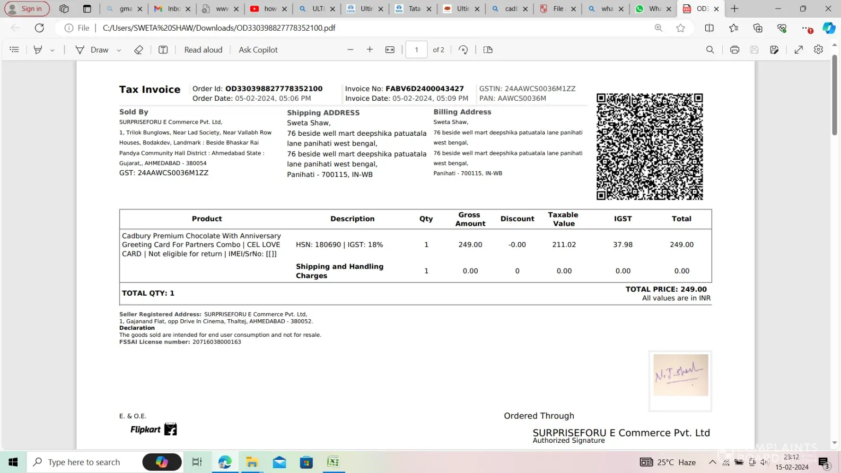Expand the Draw options dropdown arrow
Viewport: 841px width, 473px height.
(119, 50)
